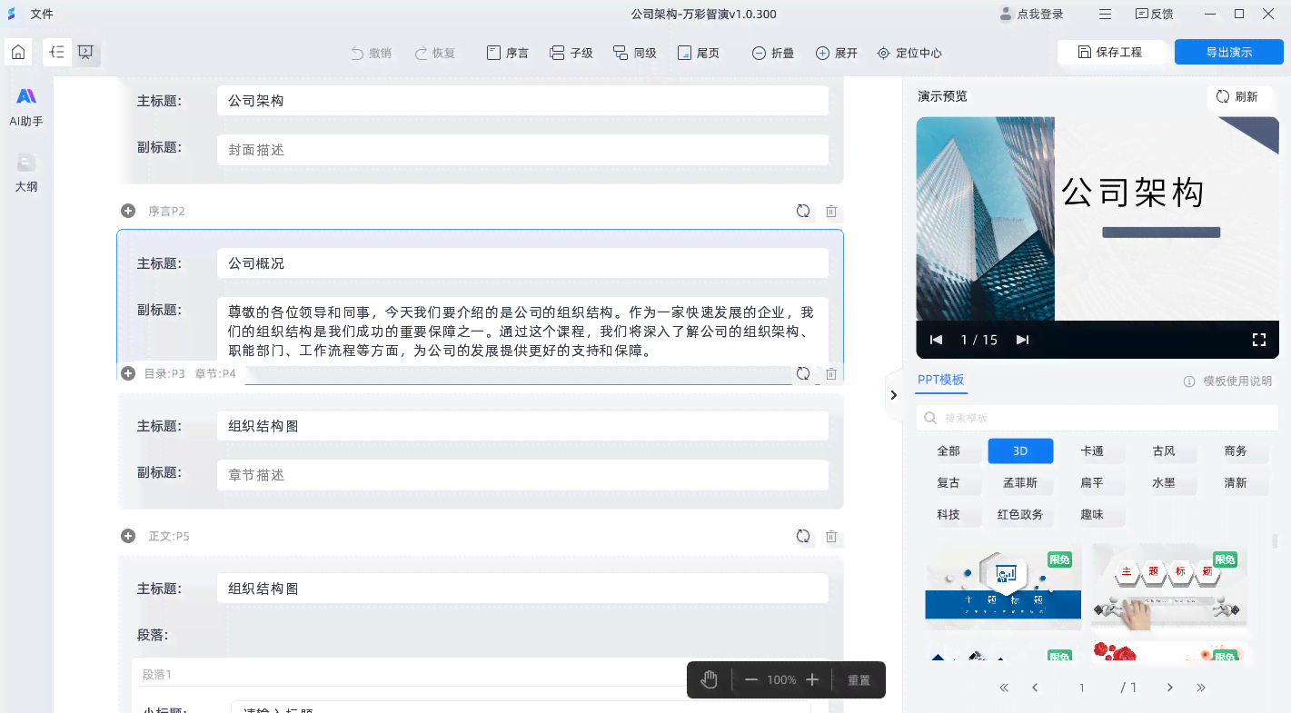This screenshot has height=713, width=1291.
Task: Delete the 序言P2 section
Action: (x=831, y=212)
